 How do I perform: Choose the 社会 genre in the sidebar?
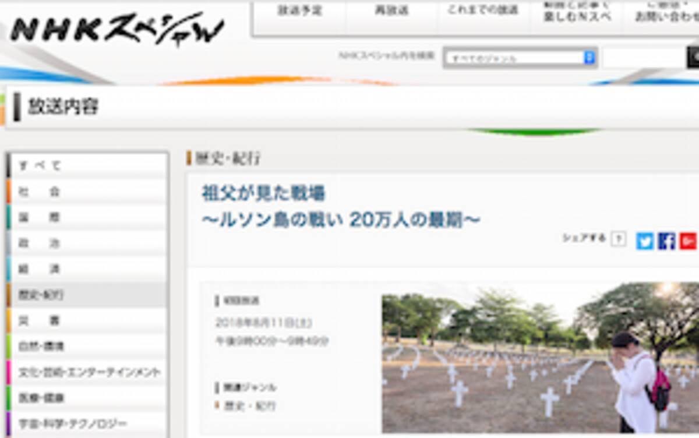[x=87, y=192]
